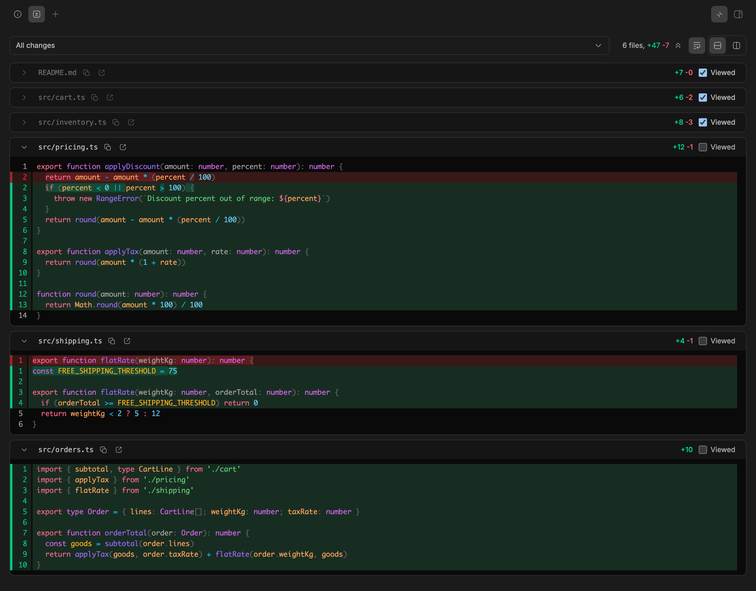Mark src/shipping.ts as Viewed
The height and width of the screenshot is (591, 756).
703,341
